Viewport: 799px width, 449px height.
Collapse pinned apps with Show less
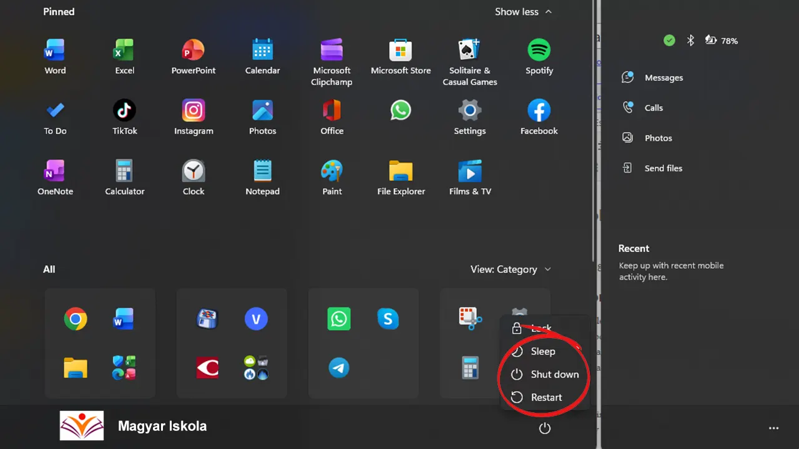[523, 12]
